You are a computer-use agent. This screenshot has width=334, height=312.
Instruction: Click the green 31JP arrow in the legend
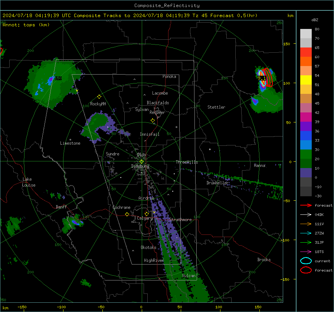[306, 242]
